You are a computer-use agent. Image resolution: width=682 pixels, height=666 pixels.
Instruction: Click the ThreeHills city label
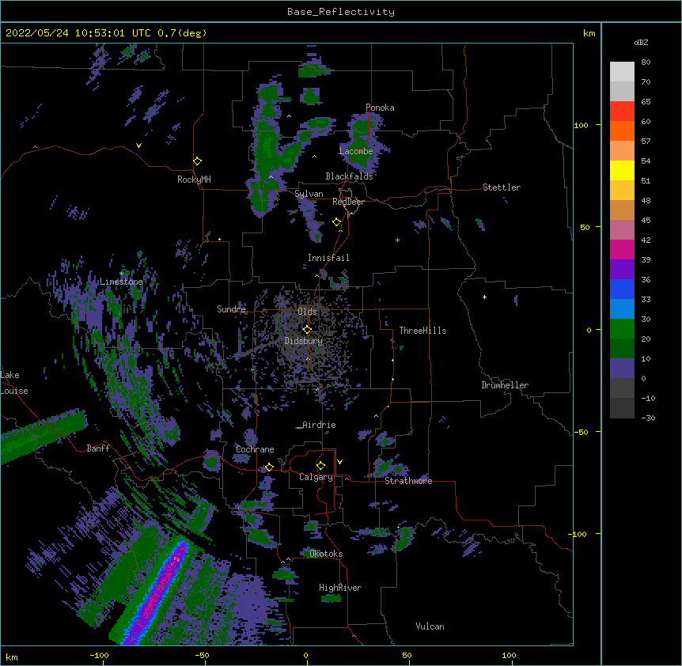(x=422, y=331)
